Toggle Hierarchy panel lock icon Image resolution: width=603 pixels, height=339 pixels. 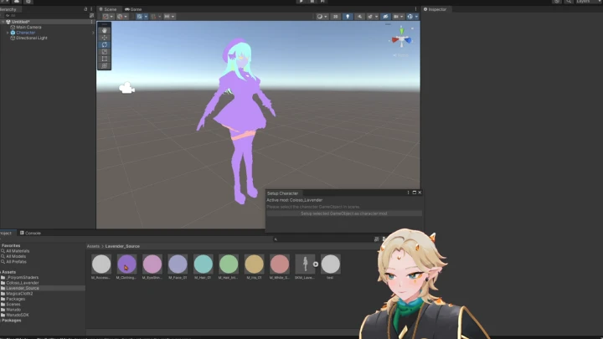click(85, 9)
